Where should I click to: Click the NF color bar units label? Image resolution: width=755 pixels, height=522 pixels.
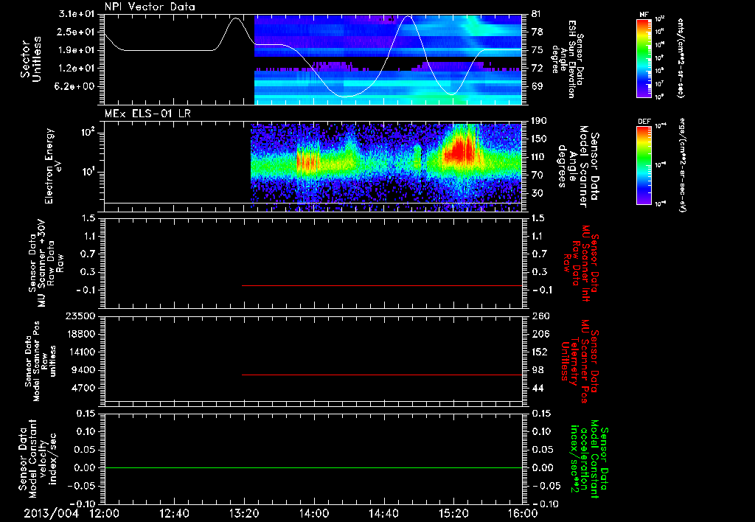click(681, 58)
